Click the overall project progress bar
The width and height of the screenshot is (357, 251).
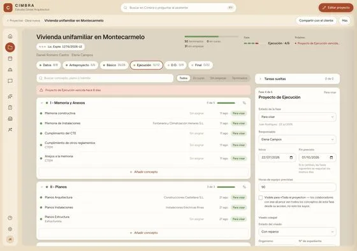(x=211, y=36)
